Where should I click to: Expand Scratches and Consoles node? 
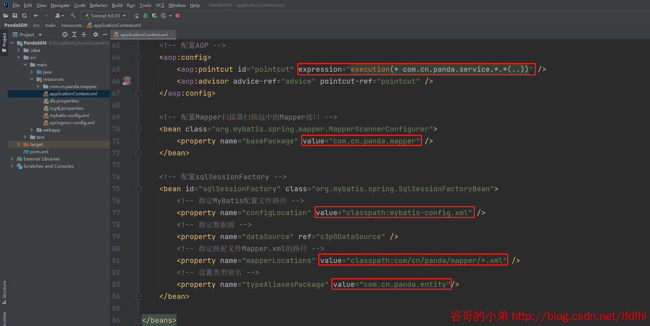12,166
